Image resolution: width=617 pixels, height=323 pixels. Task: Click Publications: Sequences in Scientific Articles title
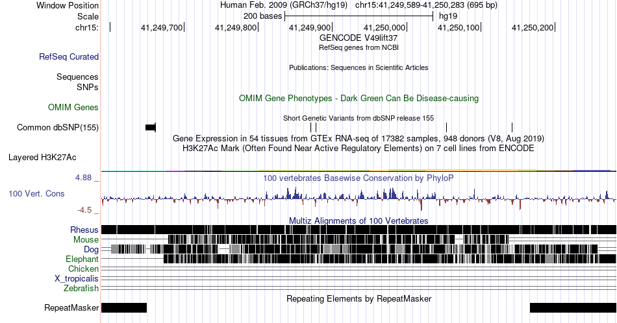(x=359, y=67)
